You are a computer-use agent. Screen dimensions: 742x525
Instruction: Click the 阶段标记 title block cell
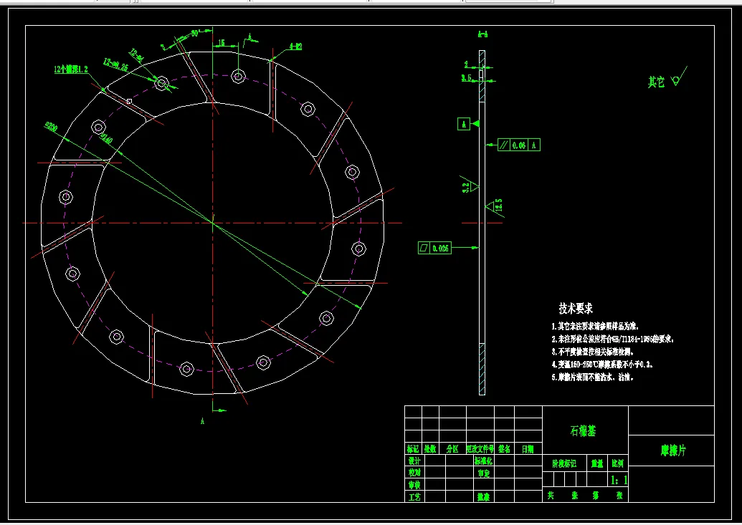pyautogui.click(x=564, y=463)
